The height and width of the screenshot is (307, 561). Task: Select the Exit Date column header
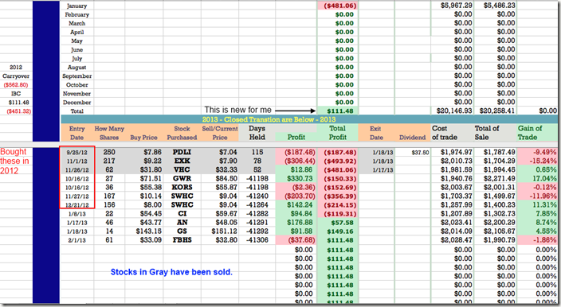coord(376,133)
